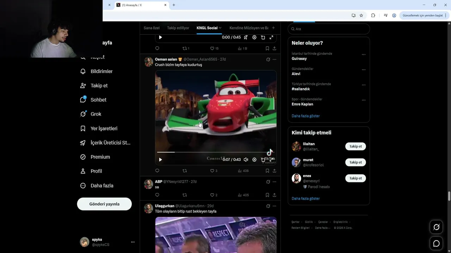The width and height of the screenshot is (451, 253).
Task: Open Profil page in sidebar
Action: (91, 171)
